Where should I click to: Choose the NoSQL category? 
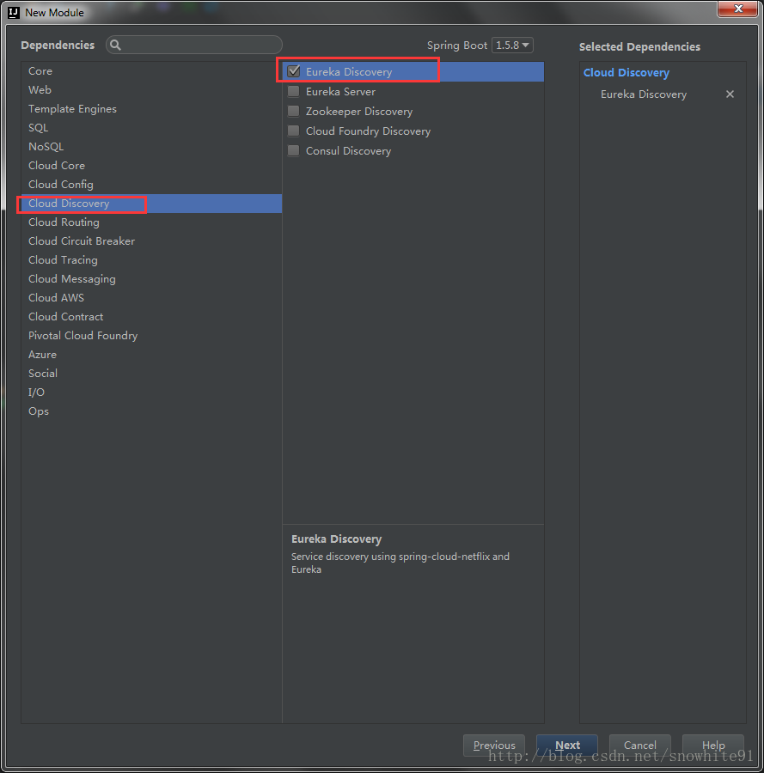point(151,146)
